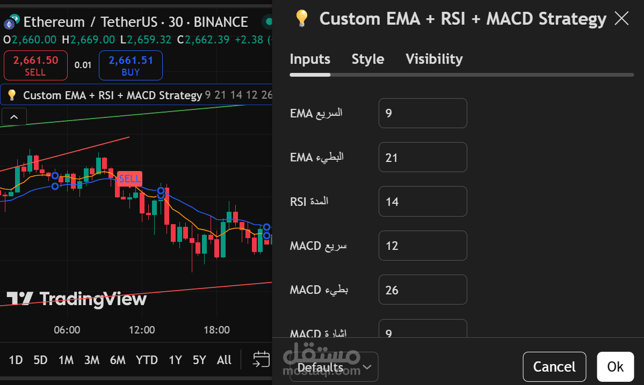Open the go-to-date calendar icon

(261, 360)
